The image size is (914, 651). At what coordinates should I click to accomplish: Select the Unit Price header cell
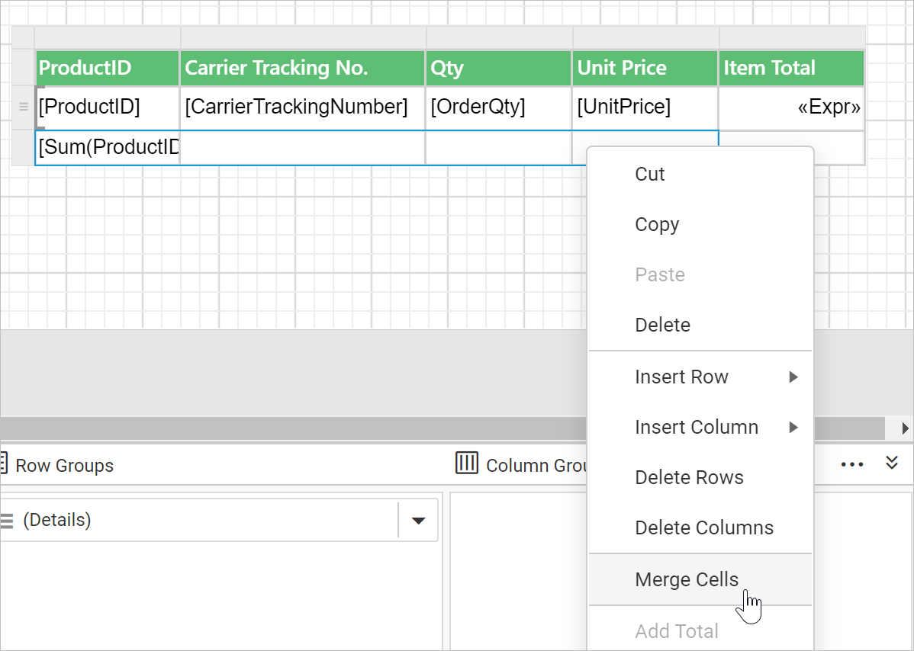click(645, 68)
